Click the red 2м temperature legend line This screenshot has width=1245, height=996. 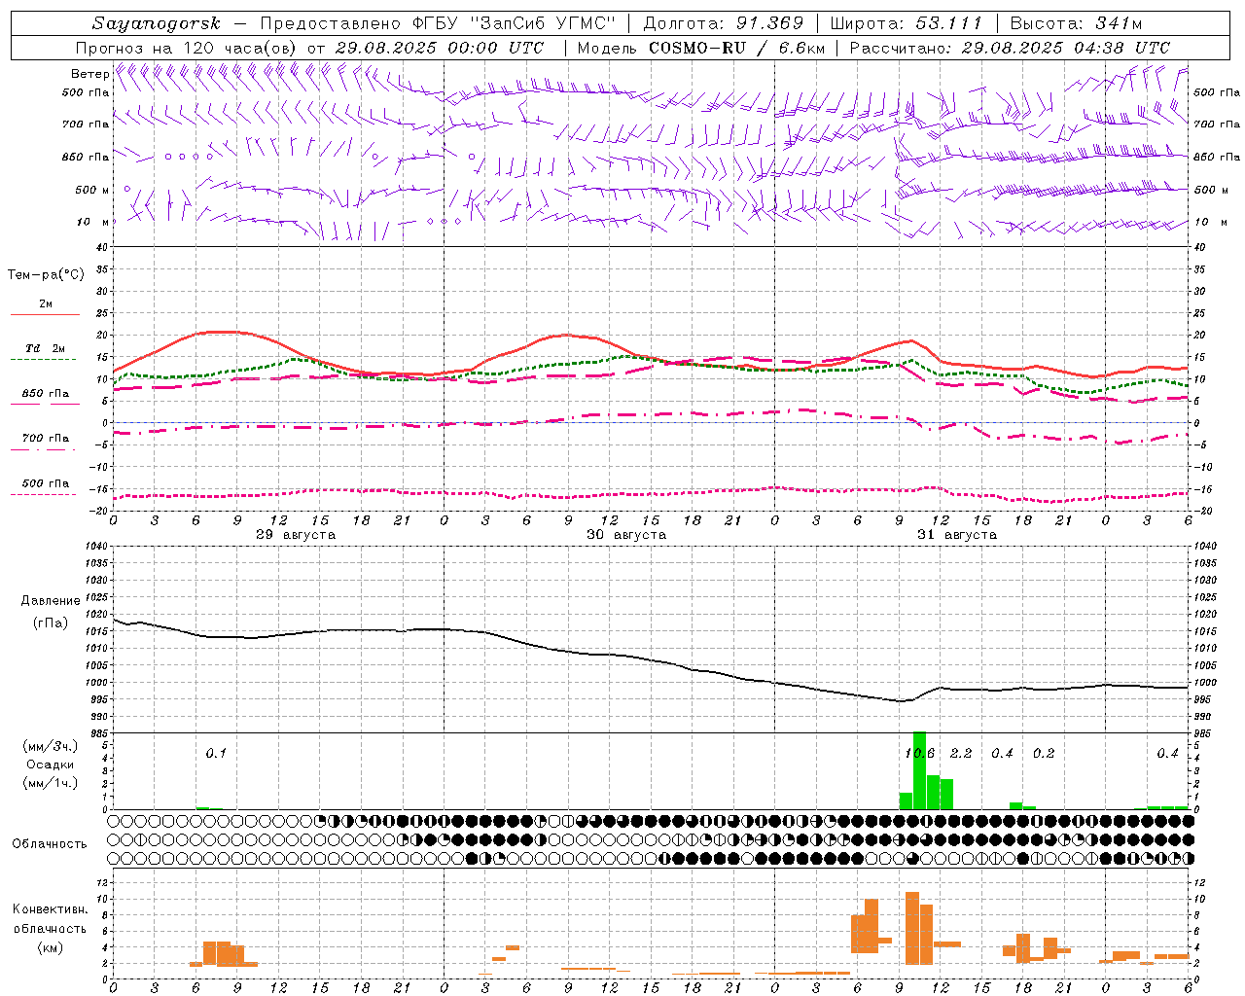pyautogui.click(x=45, y=314)
